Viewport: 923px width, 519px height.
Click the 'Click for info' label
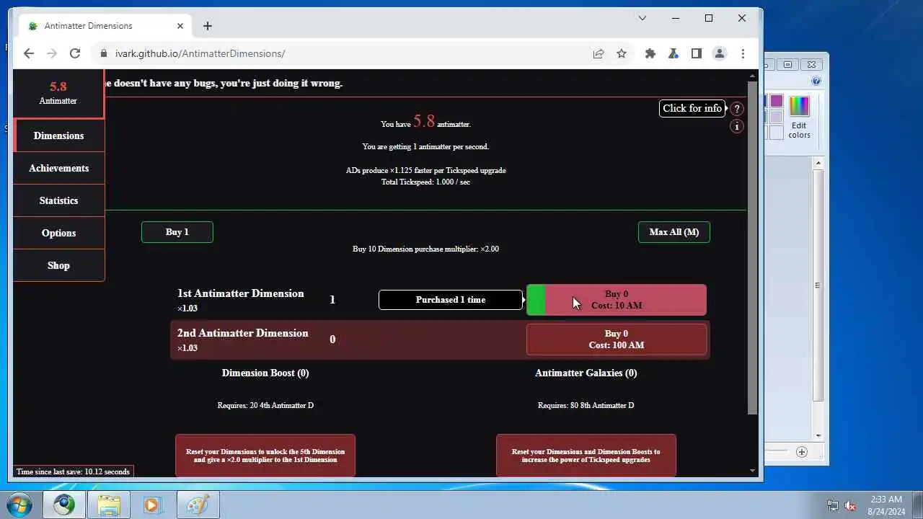coord(692,108)
